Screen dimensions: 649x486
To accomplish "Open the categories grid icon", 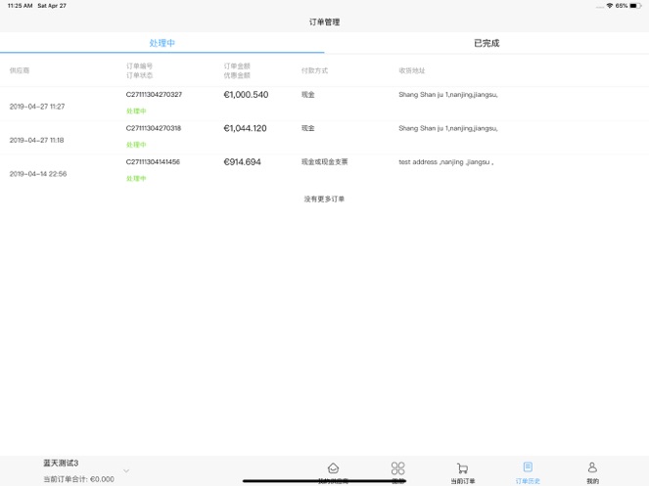I will click(397, 468).
